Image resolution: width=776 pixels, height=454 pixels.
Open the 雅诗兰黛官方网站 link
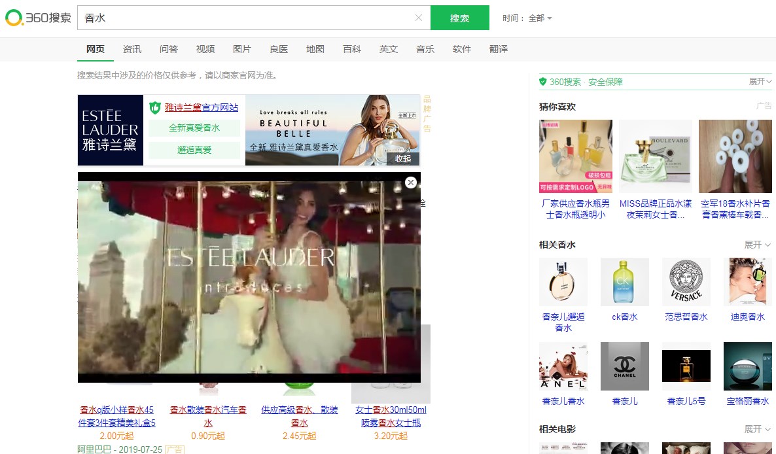tap(202, 107)
